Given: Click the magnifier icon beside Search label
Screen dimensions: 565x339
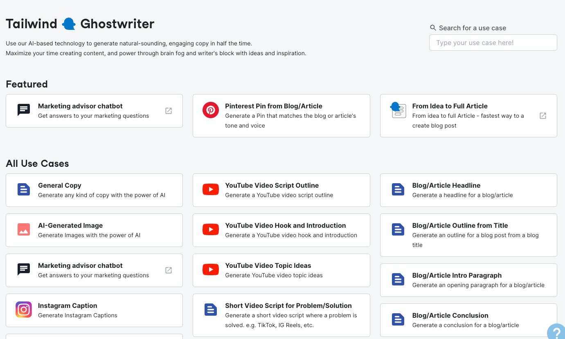Looking at the screenshot, I should (x=433, y=28).
